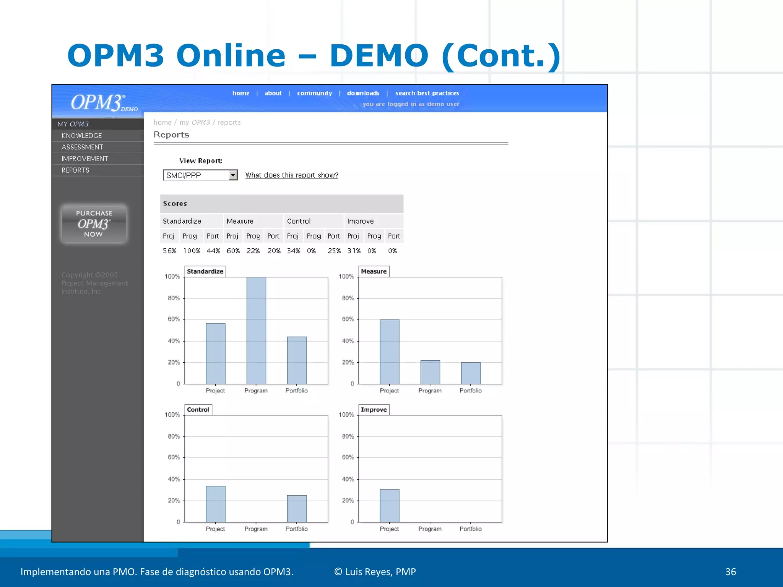This screenshot has width=783, height=587.
Task: Click the Control column header
Action: pos(314,221)
